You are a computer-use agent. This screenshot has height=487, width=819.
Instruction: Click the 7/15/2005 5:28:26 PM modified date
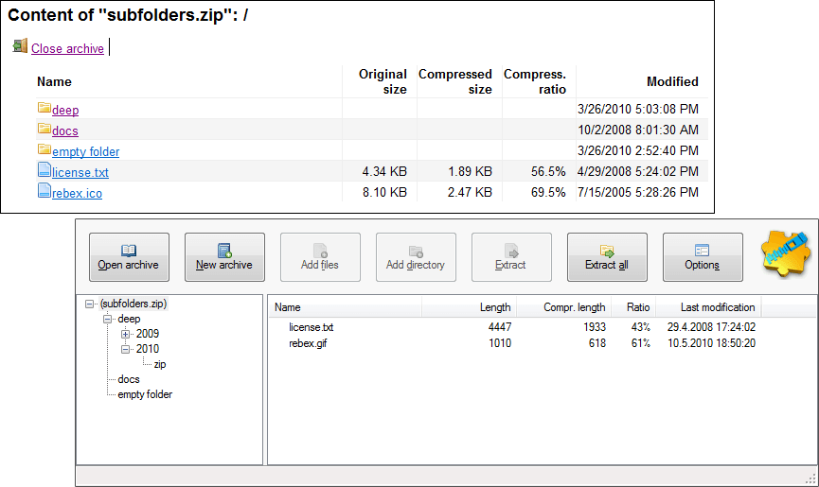638,192
